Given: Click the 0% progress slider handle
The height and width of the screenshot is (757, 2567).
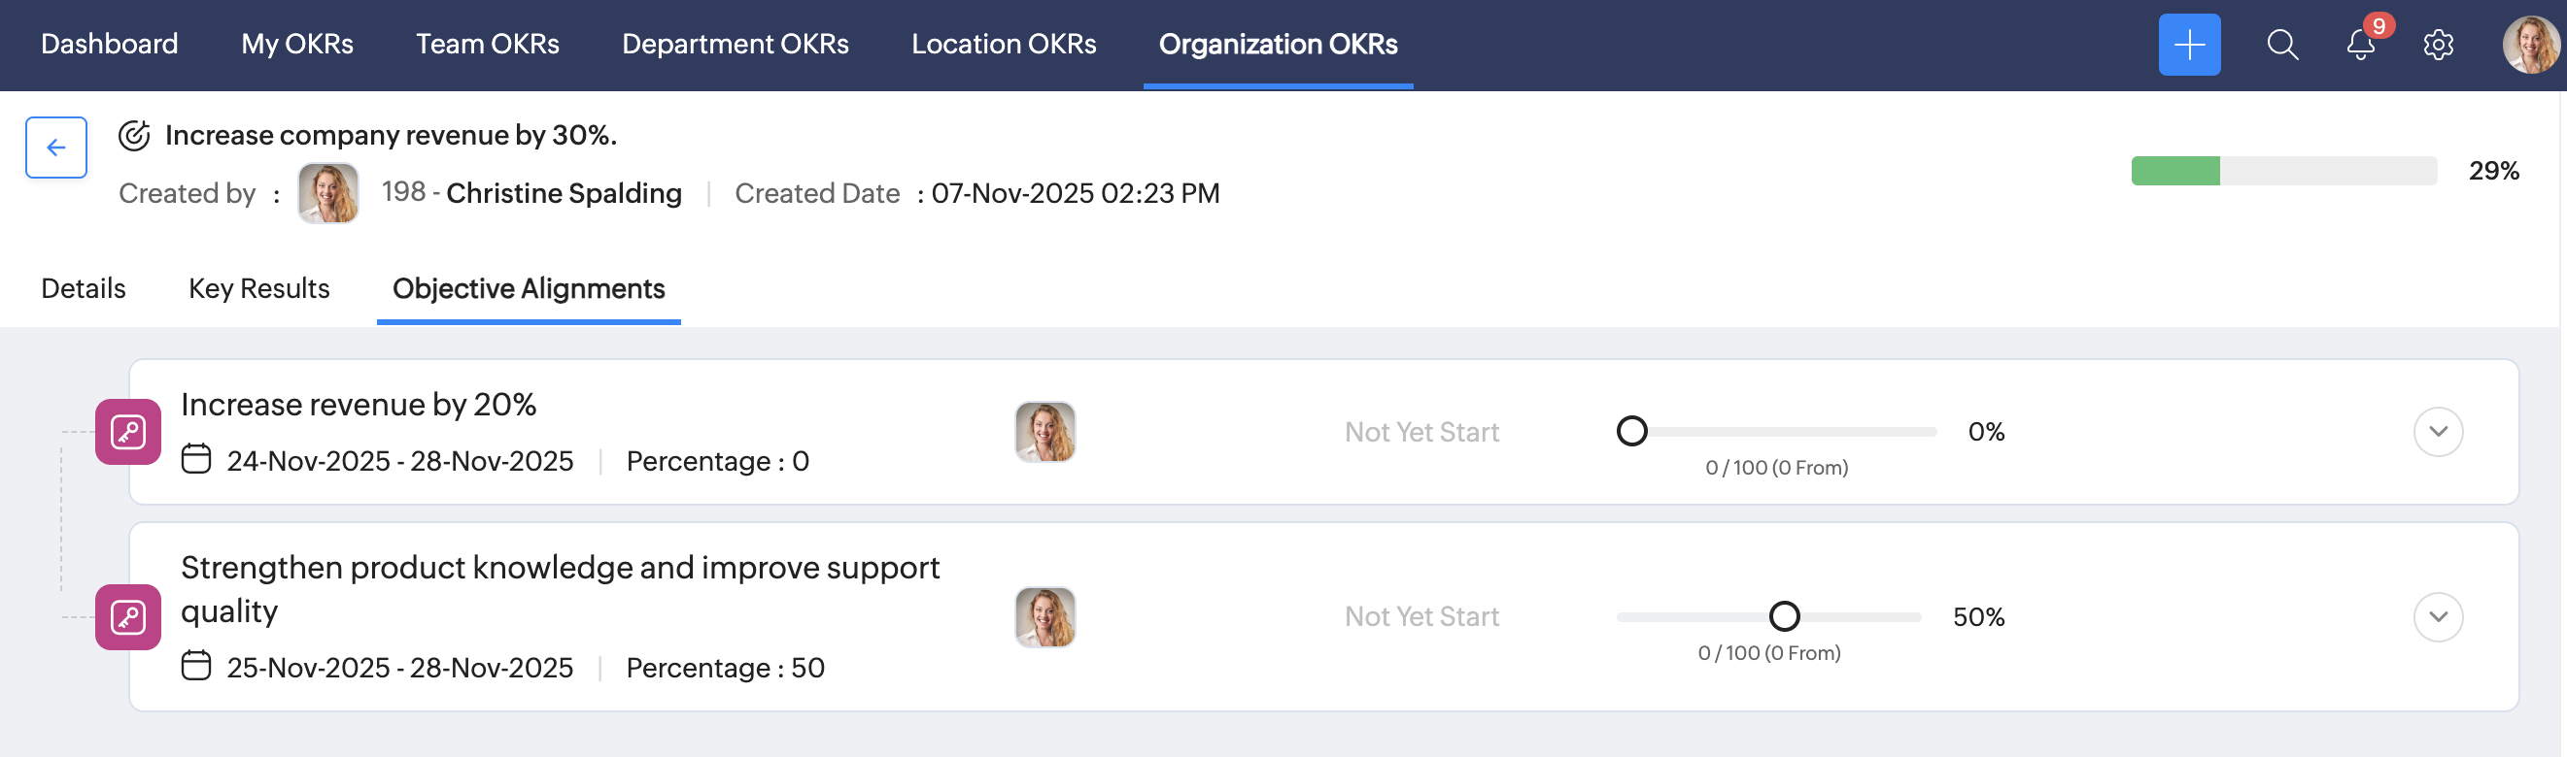Looking at the screenshot, I should [x=1631, y=432].
